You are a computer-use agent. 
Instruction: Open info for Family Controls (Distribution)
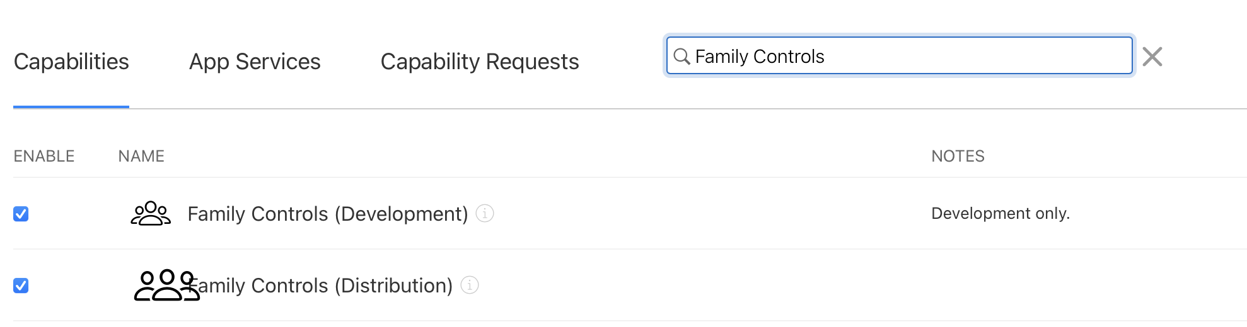click(x=470, y=285)
